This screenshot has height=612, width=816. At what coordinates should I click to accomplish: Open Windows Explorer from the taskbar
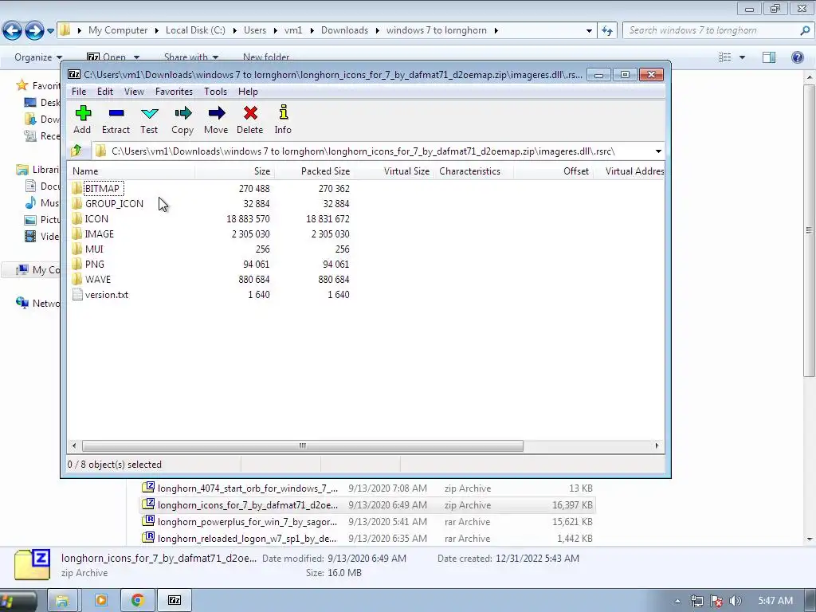(62, 601)
